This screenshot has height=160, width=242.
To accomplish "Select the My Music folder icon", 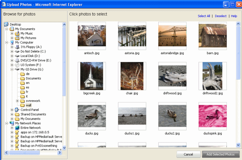I will pyautogui.click(x=17, y=33).
